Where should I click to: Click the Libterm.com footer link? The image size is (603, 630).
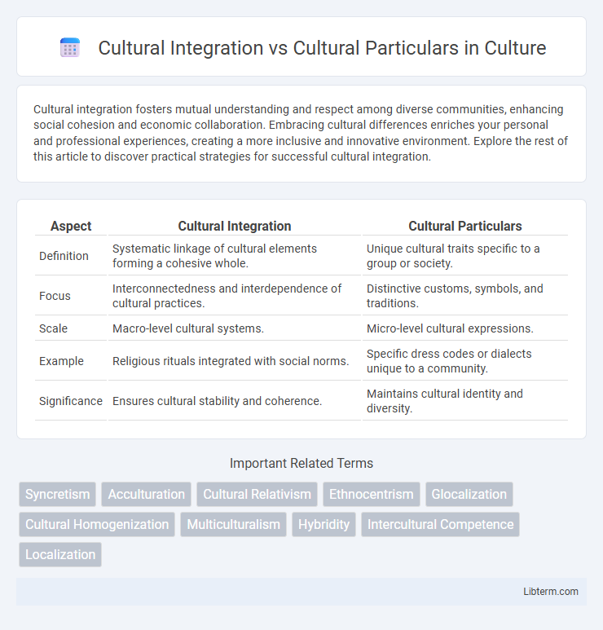(550, 592)
